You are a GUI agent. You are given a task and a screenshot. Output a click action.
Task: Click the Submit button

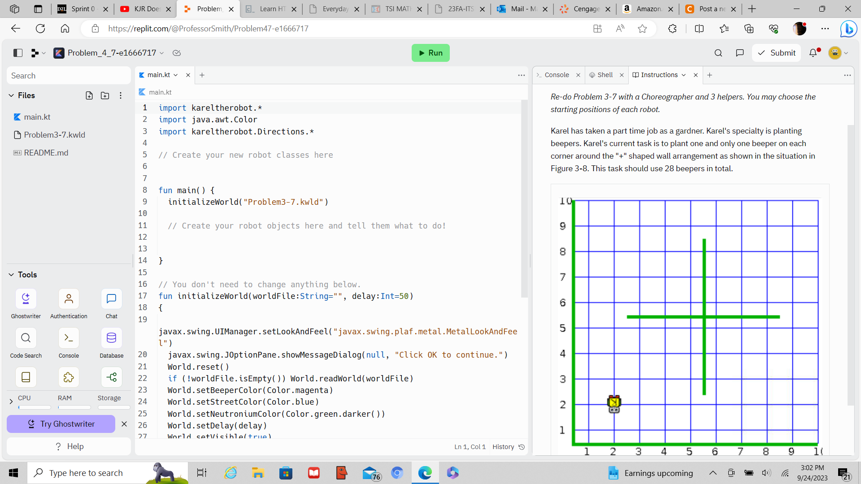[x=777, y=53]
